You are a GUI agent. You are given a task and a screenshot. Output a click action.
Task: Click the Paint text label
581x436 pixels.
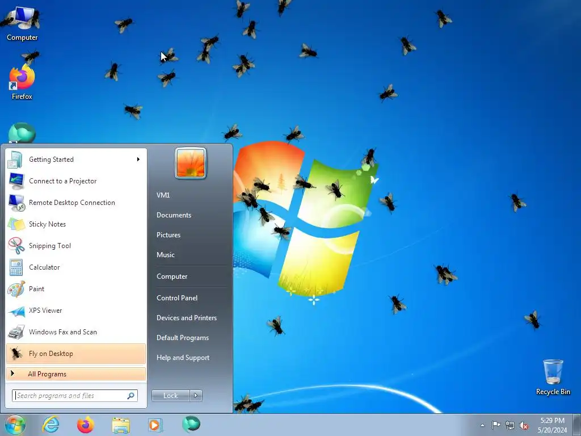[37, 289]
